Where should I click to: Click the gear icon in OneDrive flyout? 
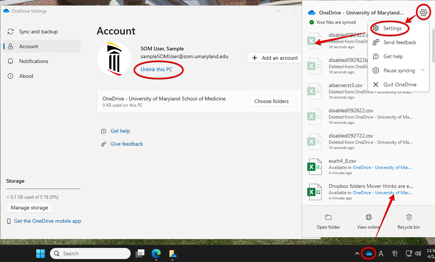423,13
